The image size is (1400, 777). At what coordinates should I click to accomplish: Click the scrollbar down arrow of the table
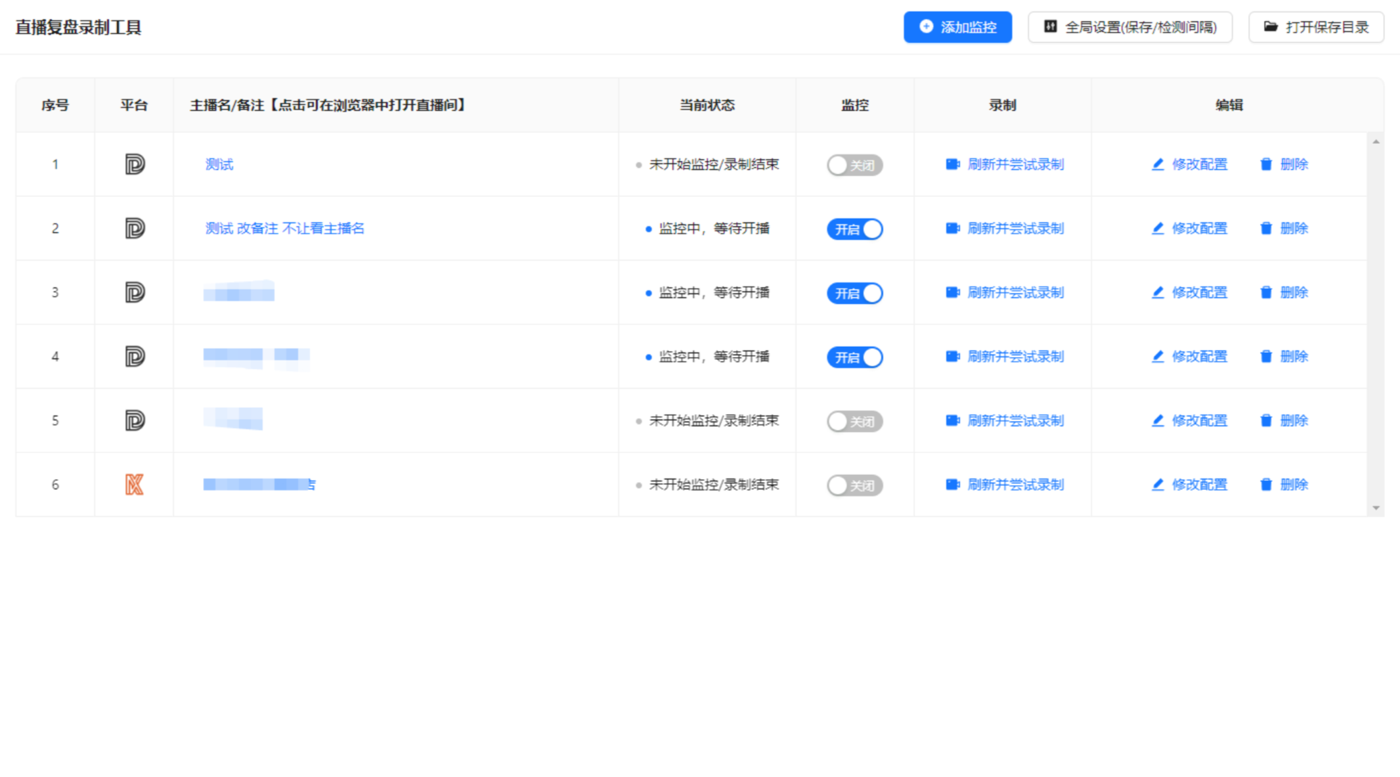[1376, 508]
